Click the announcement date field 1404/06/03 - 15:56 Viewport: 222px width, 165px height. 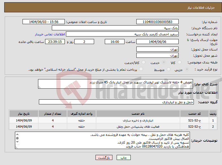pos(44,22)
